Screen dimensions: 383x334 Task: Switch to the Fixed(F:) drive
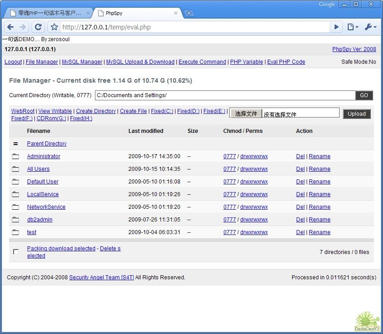(22, 118)
